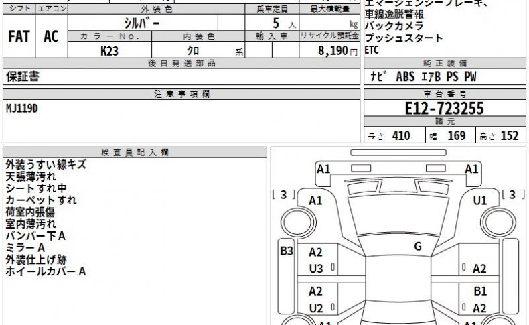
Task: Select the option line "車線逸脱警報"
Action: (394, 15)
